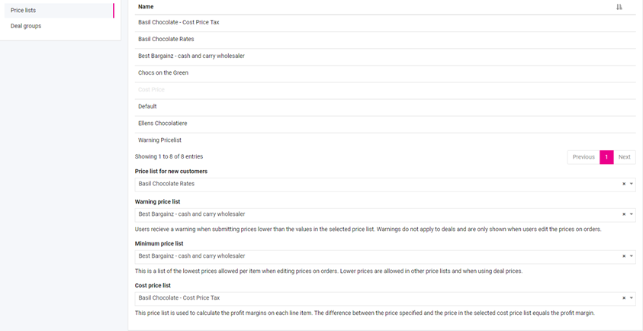
Task: Clear the Cost price list selection
Action: 624,298
